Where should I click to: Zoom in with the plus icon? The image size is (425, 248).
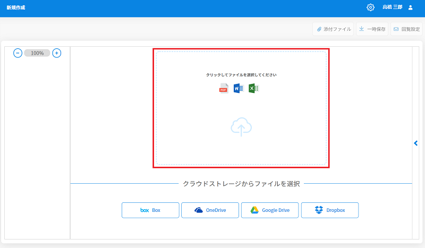[57, 53]
